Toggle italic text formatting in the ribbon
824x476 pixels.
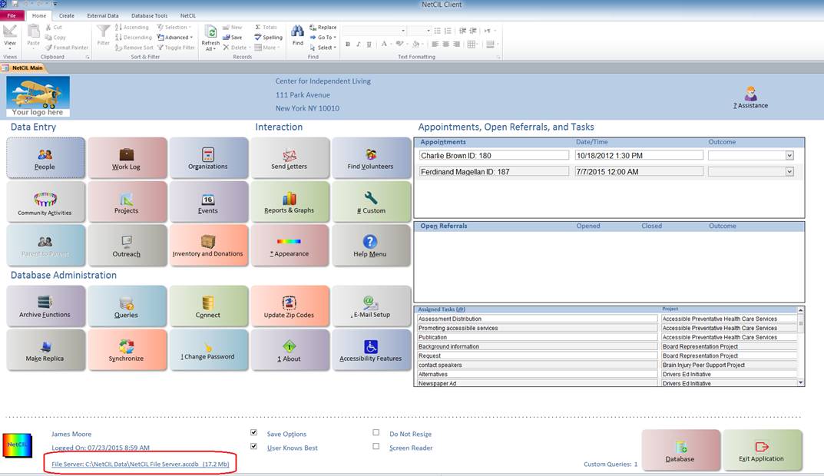coord(358,45)
